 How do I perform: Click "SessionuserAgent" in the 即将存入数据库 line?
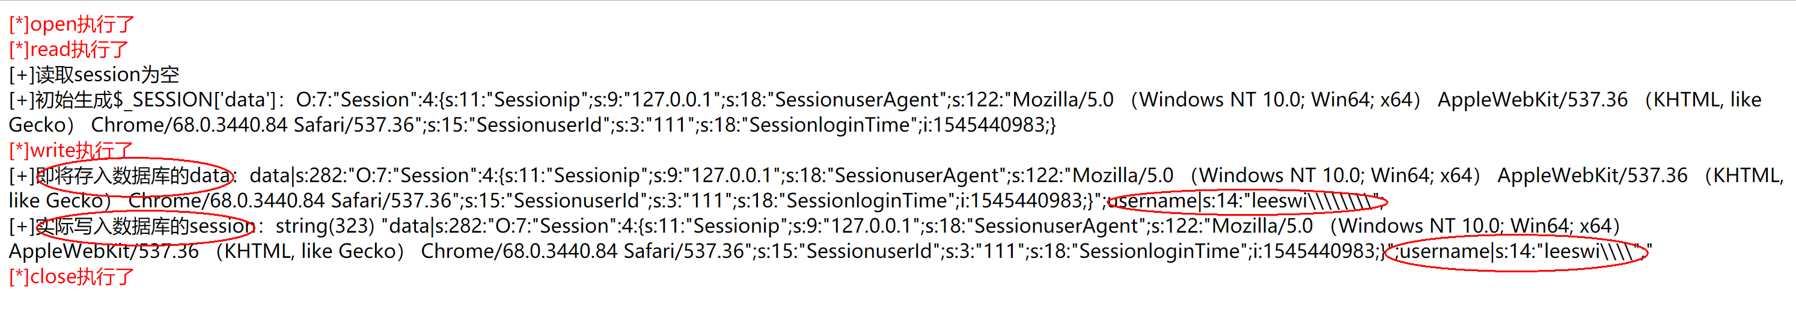917,176
